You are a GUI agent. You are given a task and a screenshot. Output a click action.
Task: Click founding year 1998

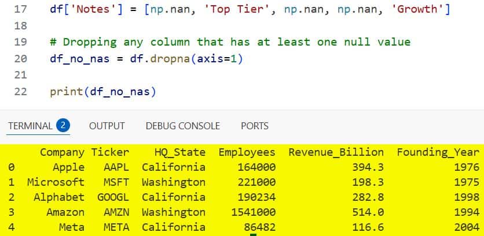coord(467,197)
